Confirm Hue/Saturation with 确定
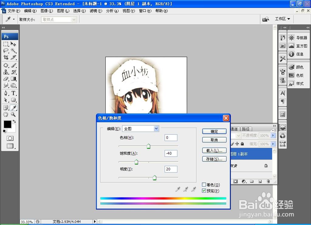The width and height of the screenshot is (311, 225). [214, 131]
